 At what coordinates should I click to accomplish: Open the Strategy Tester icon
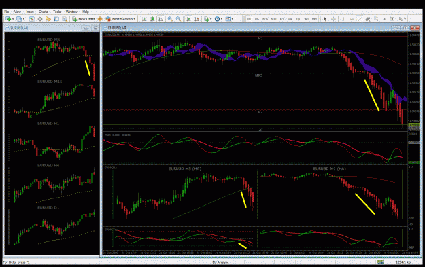click(x=65, y=19)
